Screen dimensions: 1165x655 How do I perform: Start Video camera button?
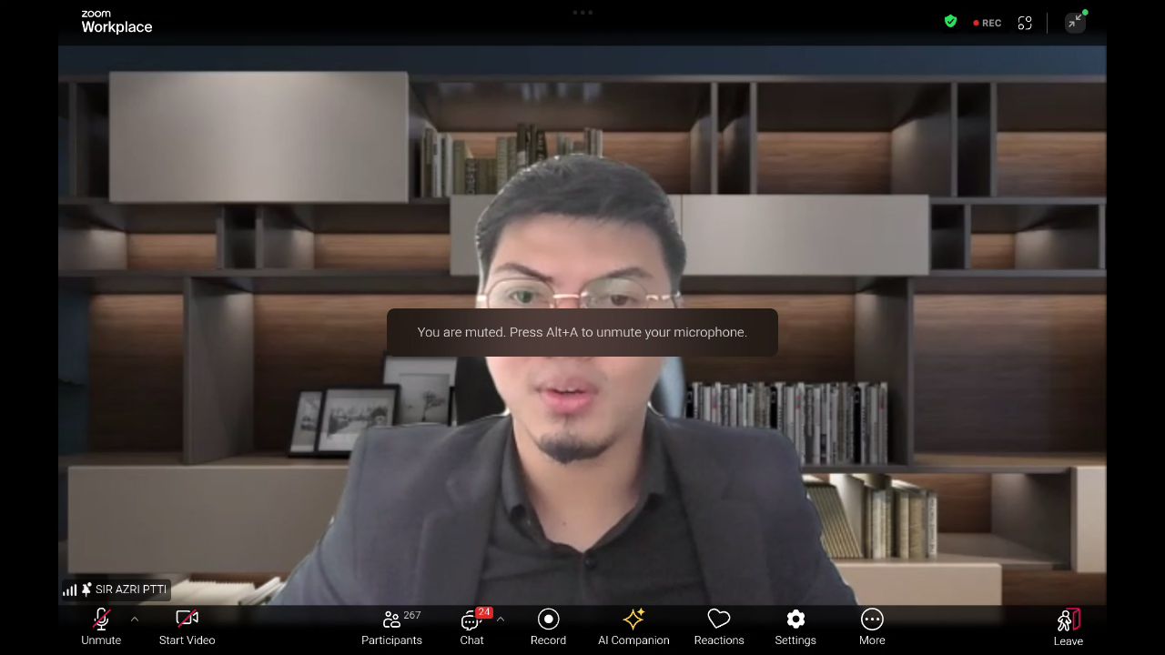187,627
